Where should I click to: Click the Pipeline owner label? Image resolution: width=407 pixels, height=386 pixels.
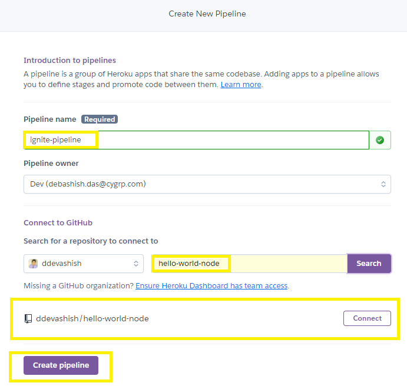51,164
